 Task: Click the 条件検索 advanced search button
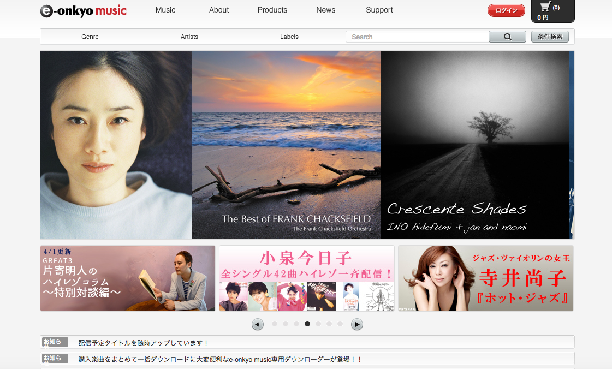[550, 37]
